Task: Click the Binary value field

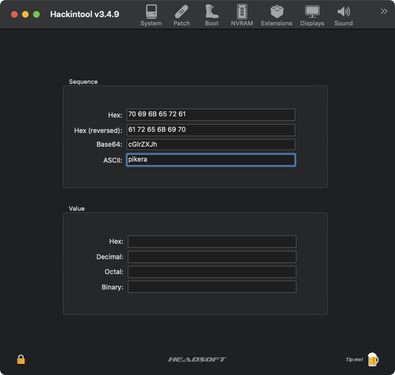Action: (212, 287)
